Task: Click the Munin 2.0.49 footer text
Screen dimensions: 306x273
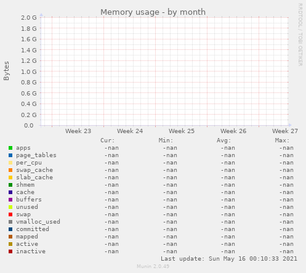Action: (153, 266)
